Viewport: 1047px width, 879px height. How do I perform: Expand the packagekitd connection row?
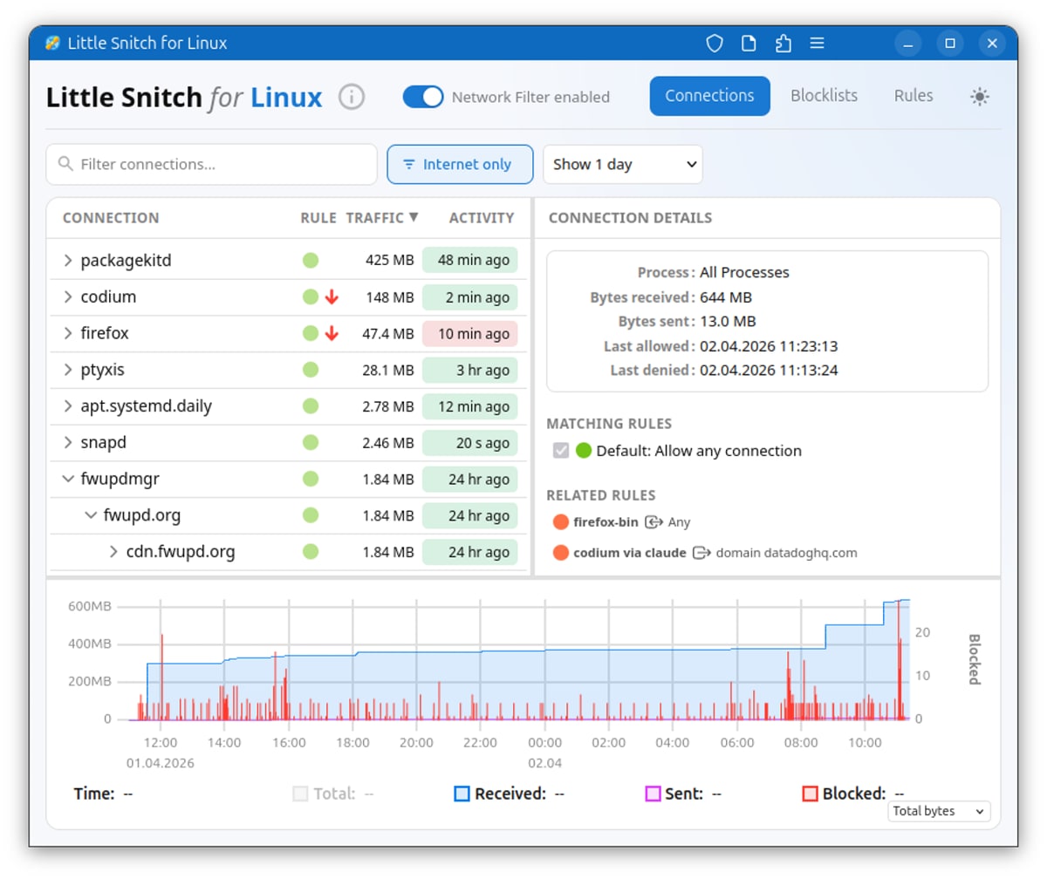pyautogui.click(x=68, y=260)
